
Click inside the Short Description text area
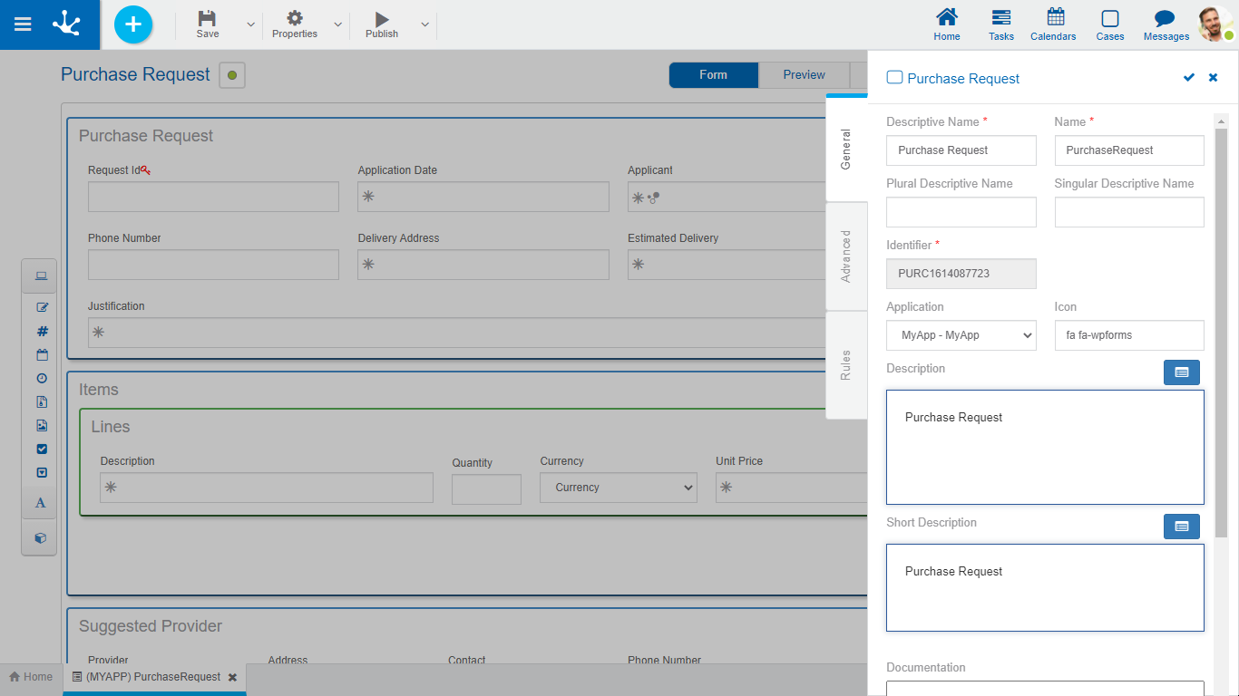(x=1045, y=588)
